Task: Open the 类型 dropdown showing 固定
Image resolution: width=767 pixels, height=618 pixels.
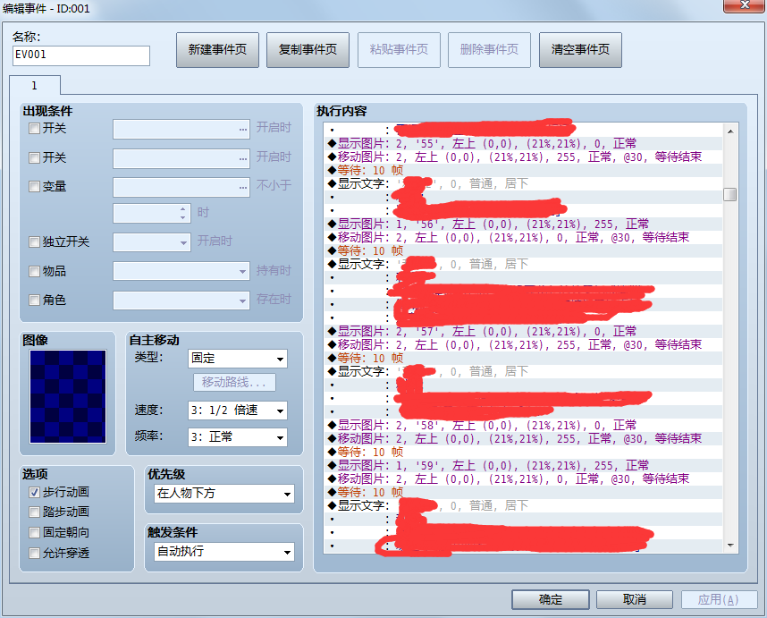Action: coord(238,359)
